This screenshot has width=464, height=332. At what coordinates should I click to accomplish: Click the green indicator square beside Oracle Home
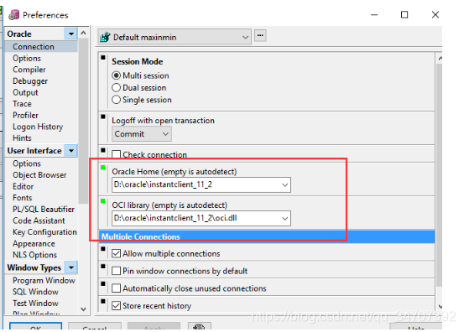click(103, 168)
